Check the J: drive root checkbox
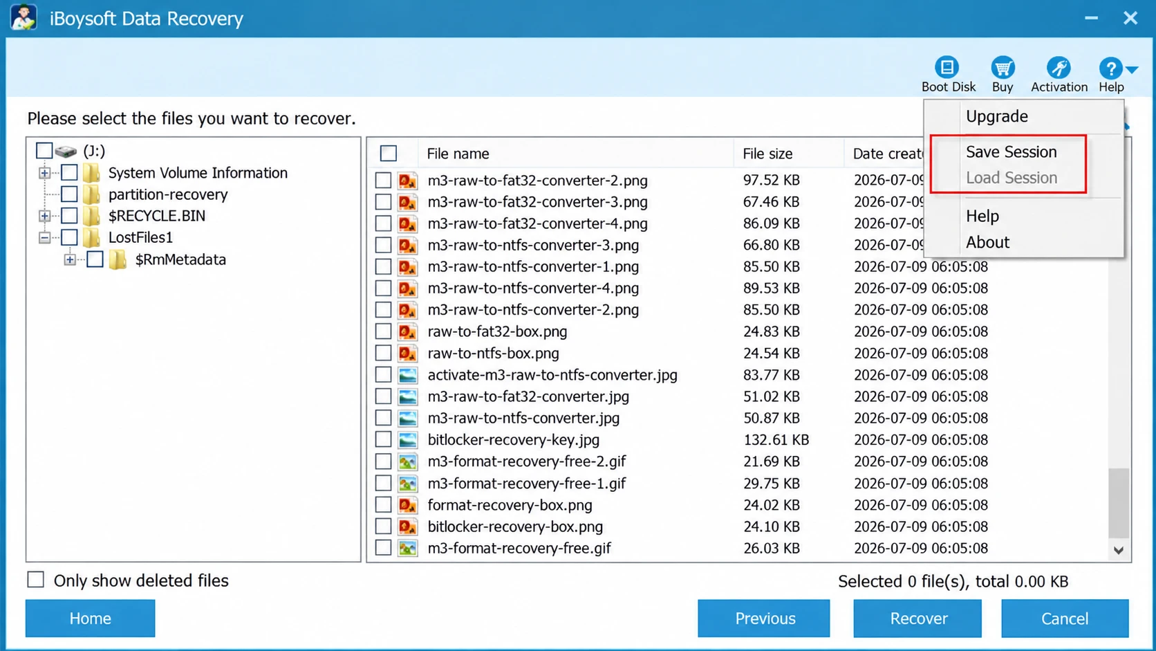This screenshot has height=651, width=1156. point(44,150)
